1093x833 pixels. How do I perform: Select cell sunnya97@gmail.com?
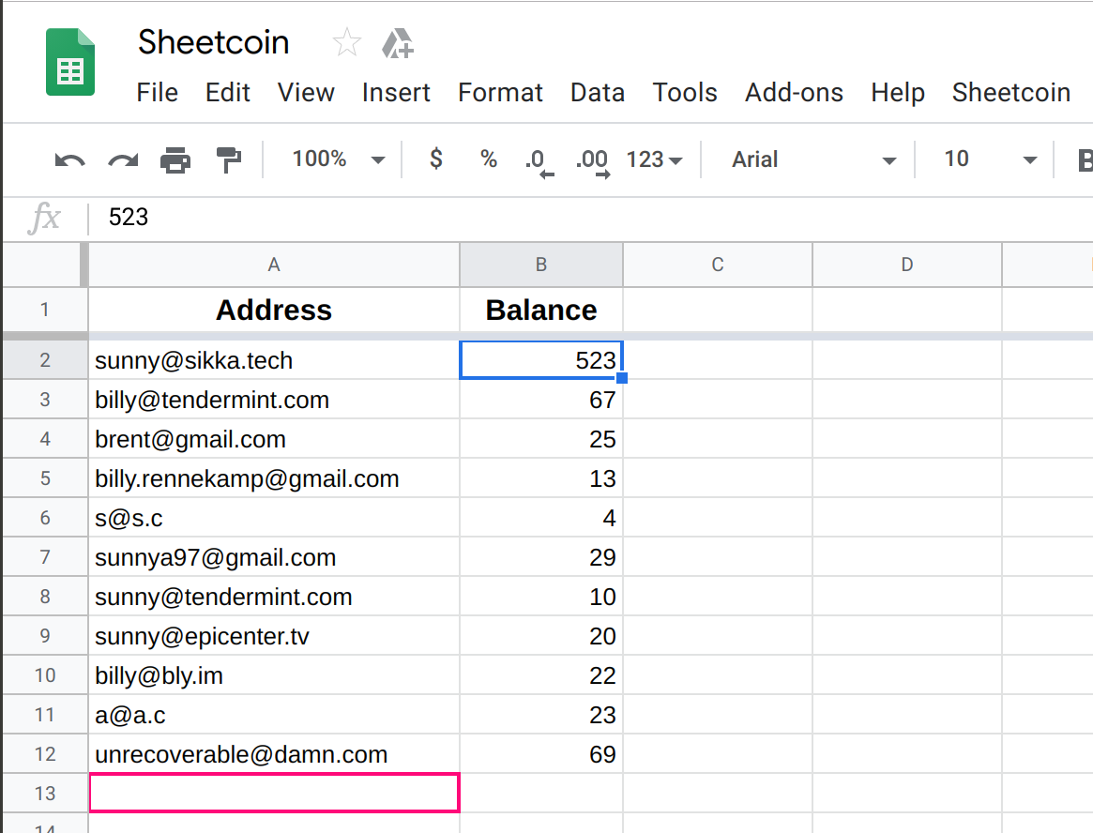274,557
